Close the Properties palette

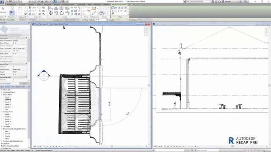pyautogui.click(x=29, y=23)
